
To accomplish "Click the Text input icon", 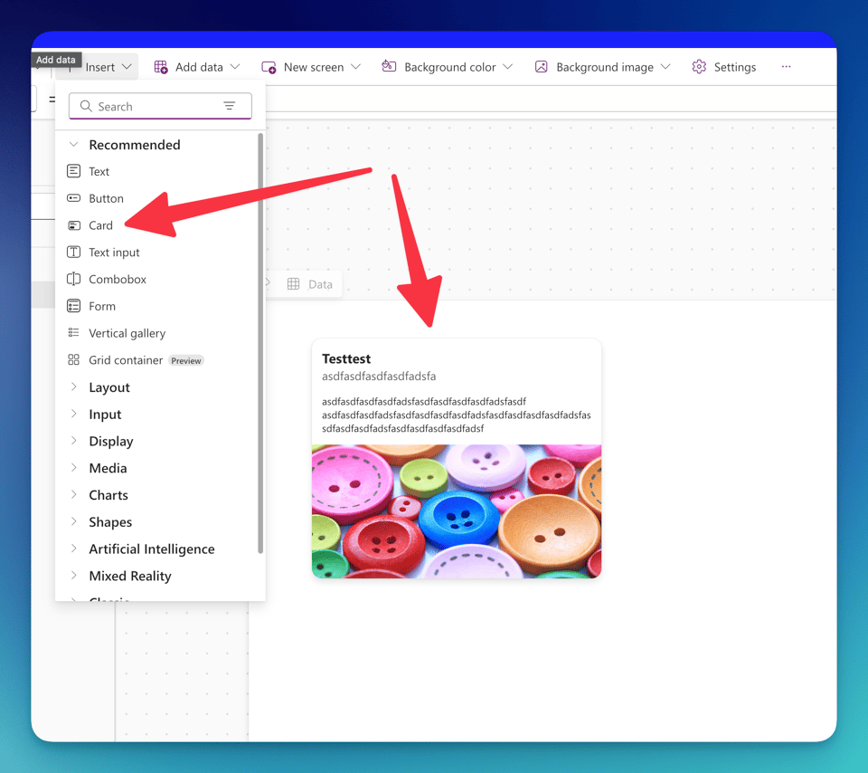I will (x=74, y=253).
